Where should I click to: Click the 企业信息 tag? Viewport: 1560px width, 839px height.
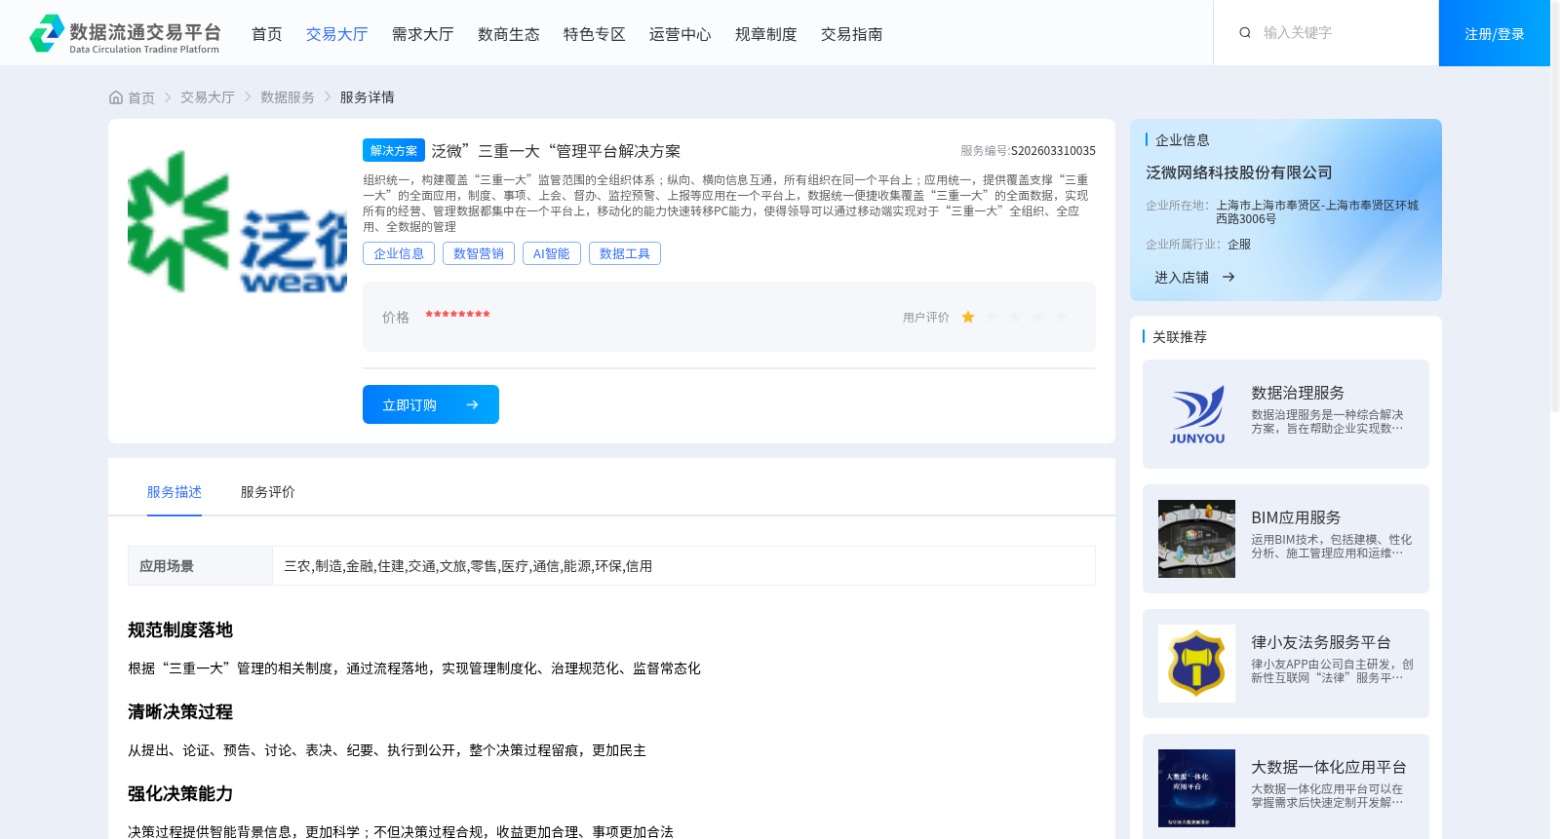point(399,253)
